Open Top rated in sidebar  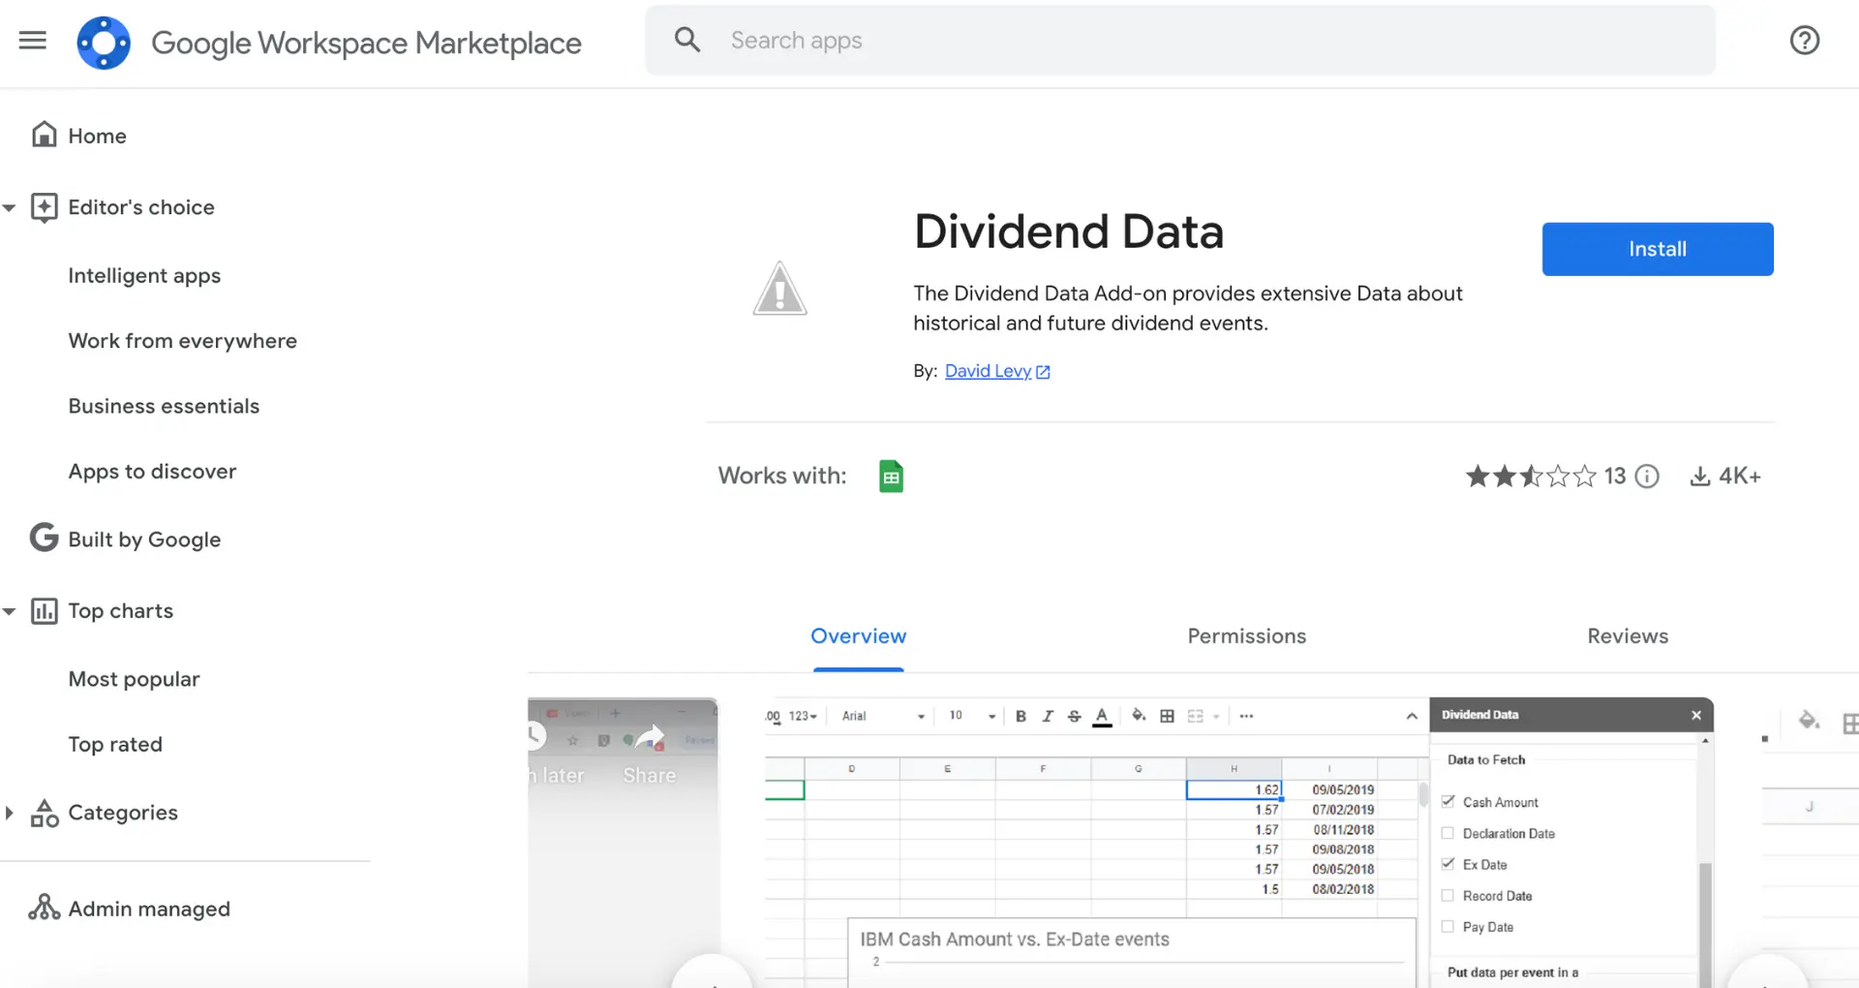click(x=115, y=744)
